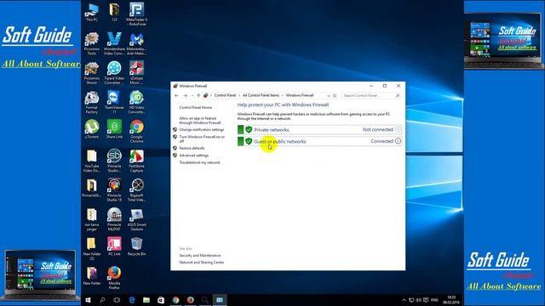This screenshot has width=545, height=306.
Task: Select the YouTube Video Downloader folder icon
Action: [92, 161]
